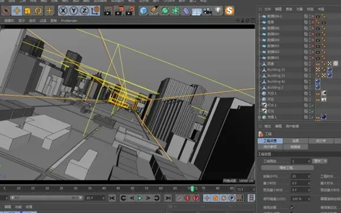This screenshot has width=341, height=213.
Task: Switch to the 信息 tab
Action: tap(295, 141)
